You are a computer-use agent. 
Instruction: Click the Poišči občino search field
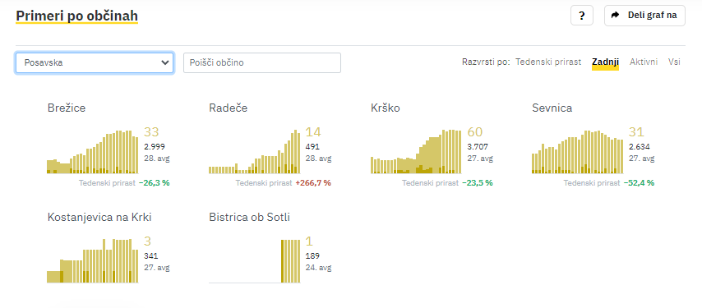(262, 62)
